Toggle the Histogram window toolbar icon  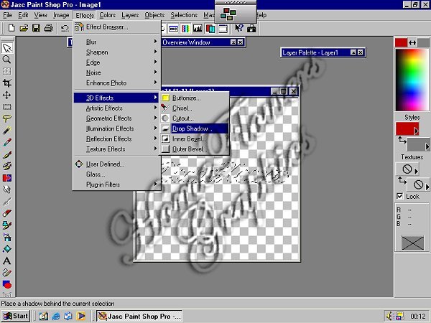(198, 28)
